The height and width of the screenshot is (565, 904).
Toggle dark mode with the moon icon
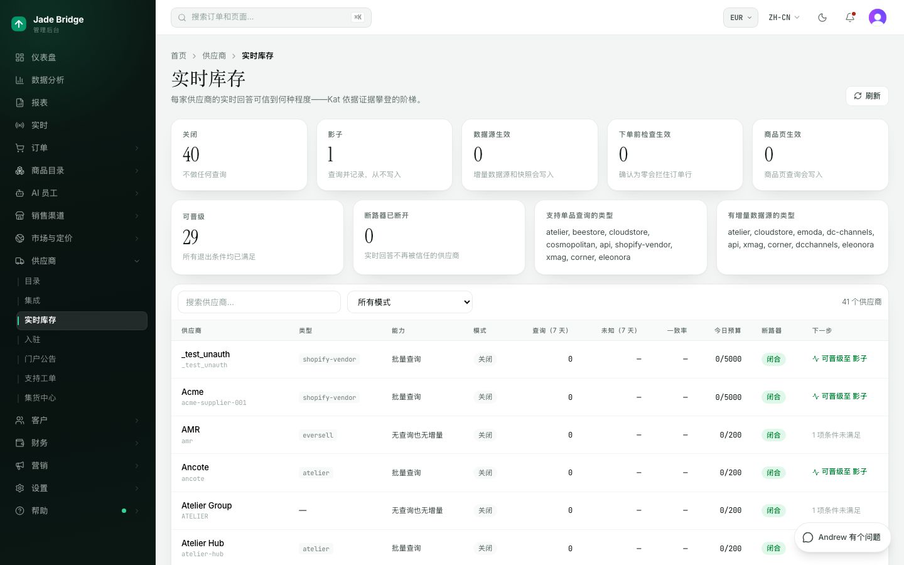tap(822, 18)
